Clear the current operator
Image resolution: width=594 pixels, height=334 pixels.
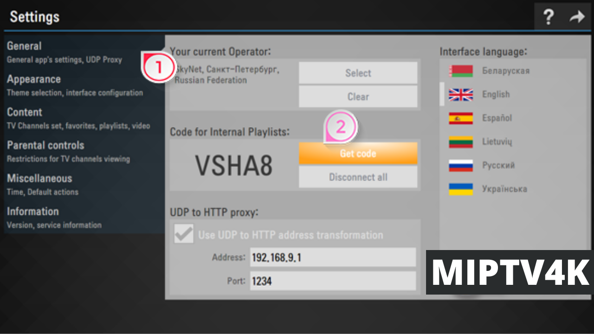pos(358,96)
